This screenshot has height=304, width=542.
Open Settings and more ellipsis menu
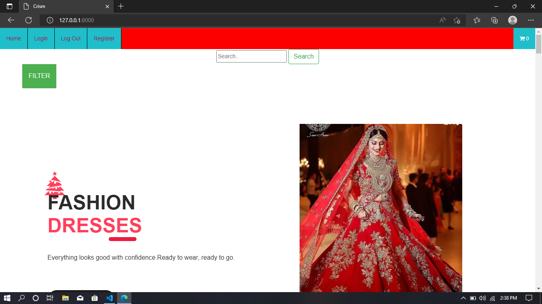point(531,20)
